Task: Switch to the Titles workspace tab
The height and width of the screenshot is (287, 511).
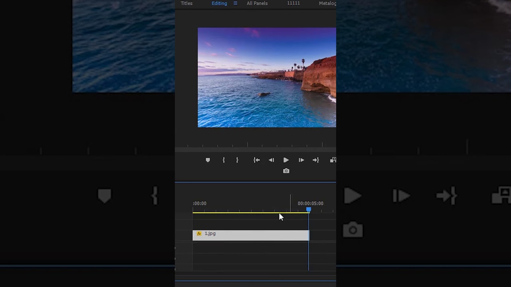Action: click(186, 3)
